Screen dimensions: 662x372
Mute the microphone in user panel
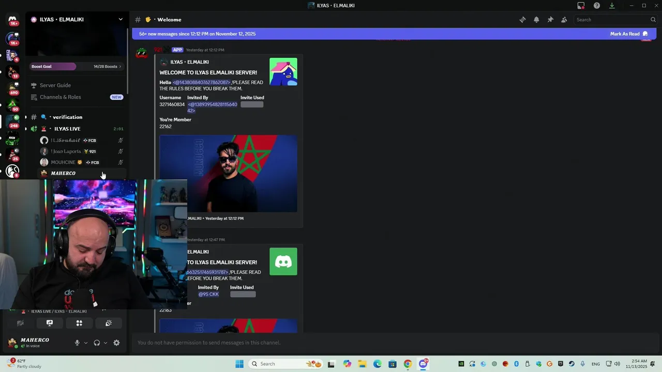(77, 343)
